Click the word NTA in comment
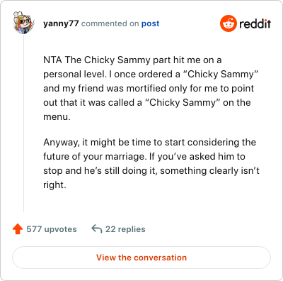The width and height of the screenshot is (283, 281). [52, 60]
